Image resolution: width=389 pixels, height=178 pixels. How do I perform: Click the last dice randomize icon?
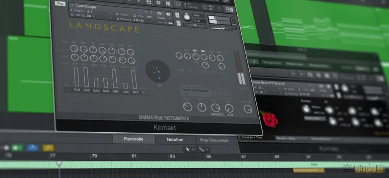(229, 93)
